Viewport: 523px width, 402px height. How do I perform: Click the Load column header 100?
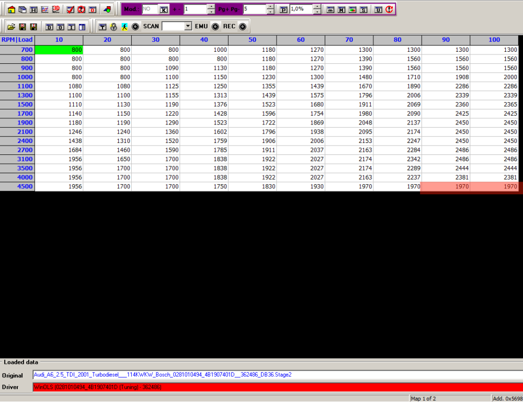click(494, 40)
